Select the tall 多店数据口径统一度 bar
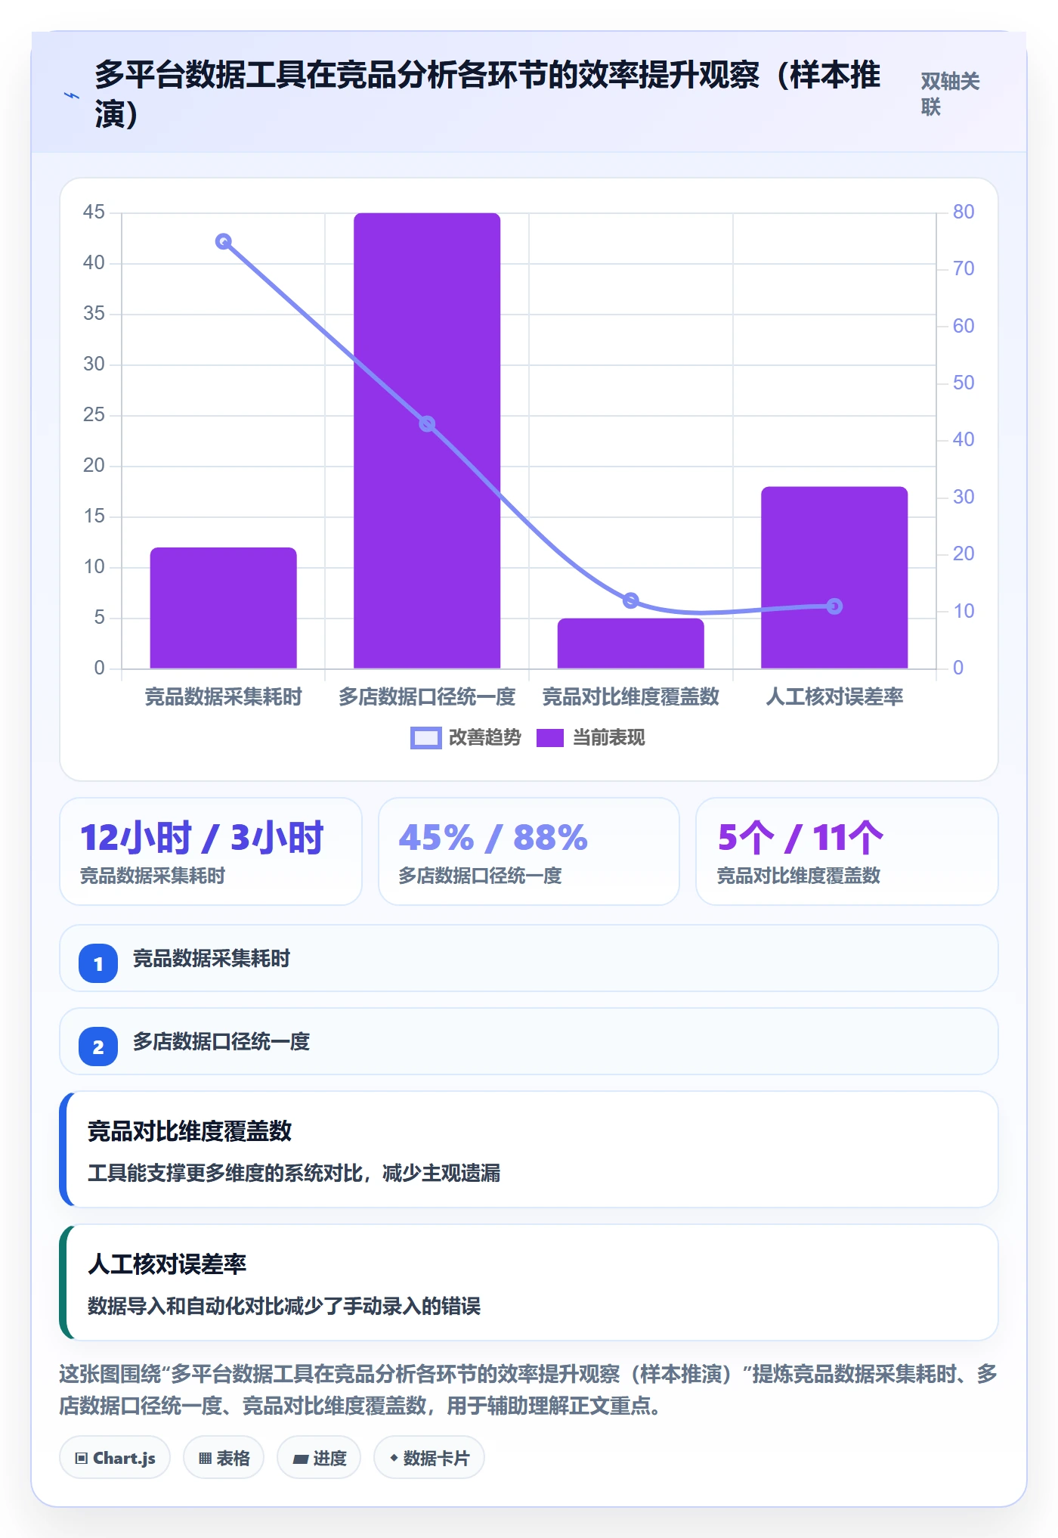This screenshot has width=1058, height=1538. pos(427,441)
